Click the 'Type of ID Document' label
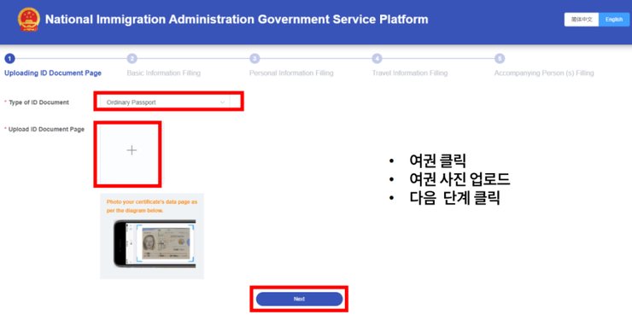 [38, 102]
